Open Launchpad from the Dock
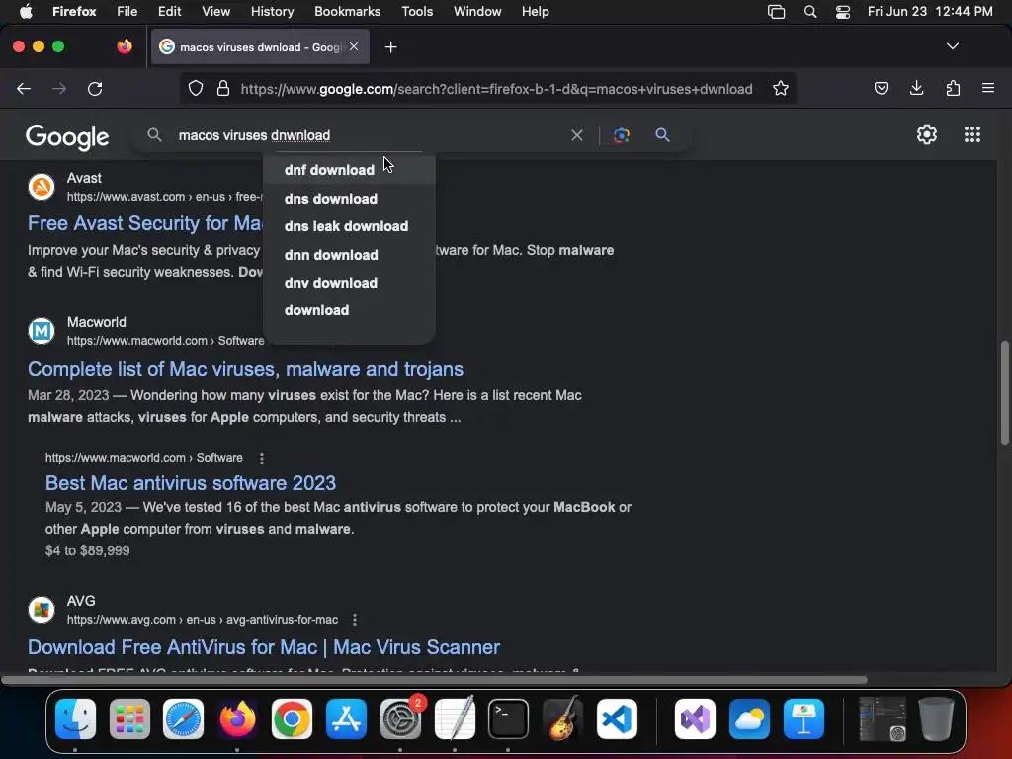Viewport: 1012px width, 759px height. (129, 718)
